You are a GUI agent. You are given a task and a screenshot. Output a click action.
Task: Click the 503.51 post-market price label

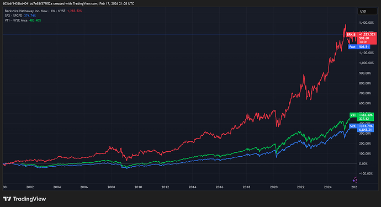364,47
